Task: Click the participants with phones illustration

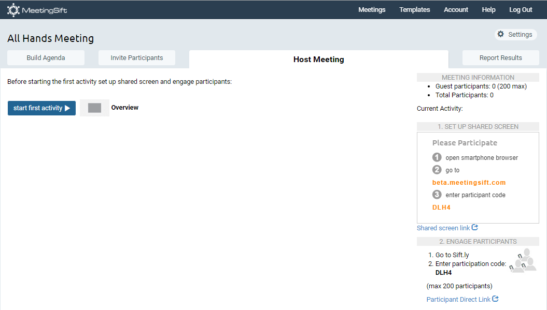Action: click(523, 260)
